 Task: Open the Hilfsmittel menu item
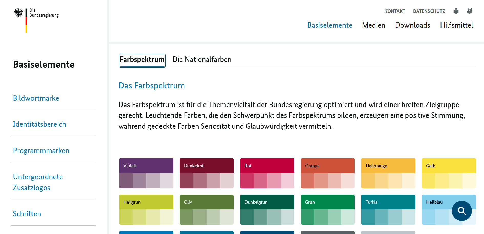pyautogui.click(x=457, y=25)
